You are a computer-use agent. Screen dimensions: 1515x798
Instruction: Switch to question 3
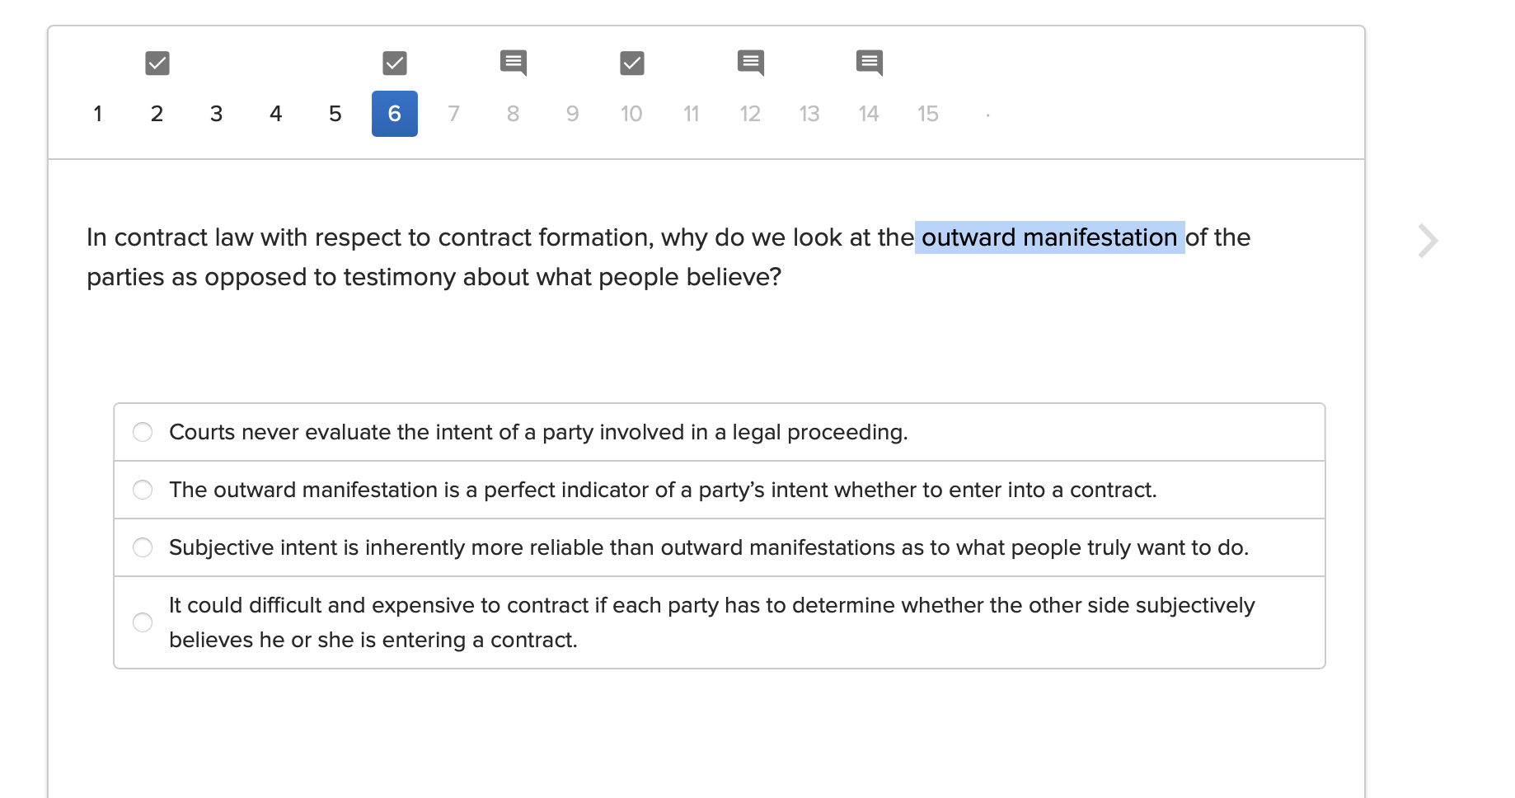tap(216, 114)
